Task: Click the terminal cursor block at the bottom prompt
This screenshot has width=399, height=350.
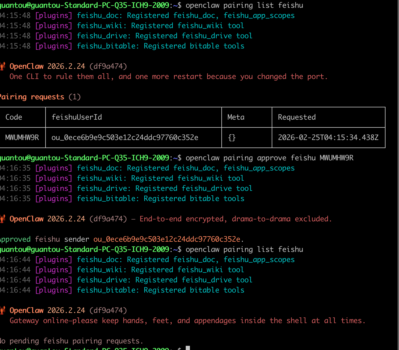Action: point(188,348)
